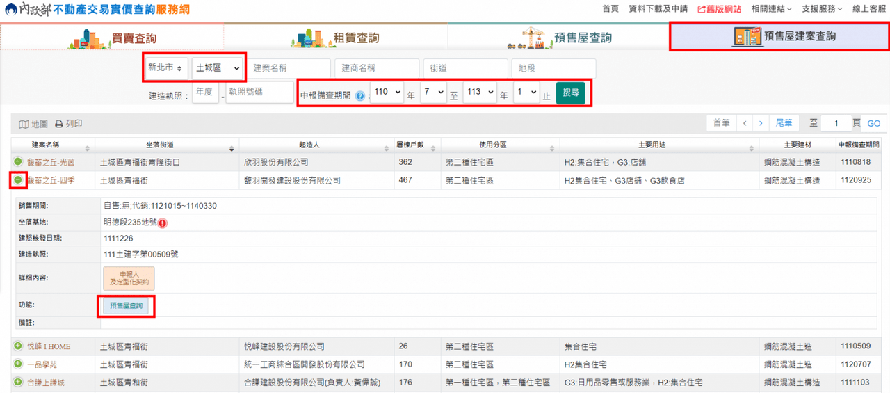This screenshot has width=890, height=393.
Task: Open the district dropdown showing 土城區
Action: [218, 68]
